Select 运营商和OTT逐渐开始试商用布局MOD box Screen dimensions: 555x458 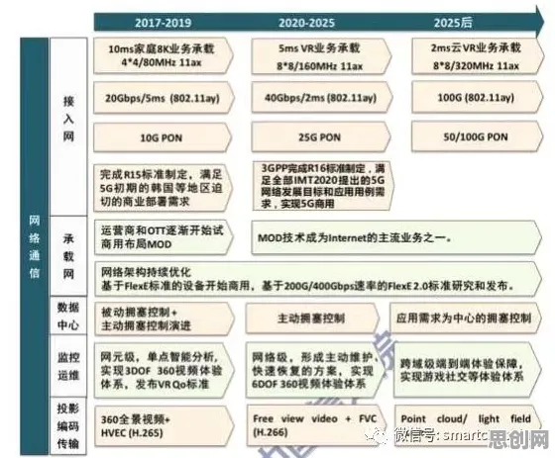[x=164, y=237]
